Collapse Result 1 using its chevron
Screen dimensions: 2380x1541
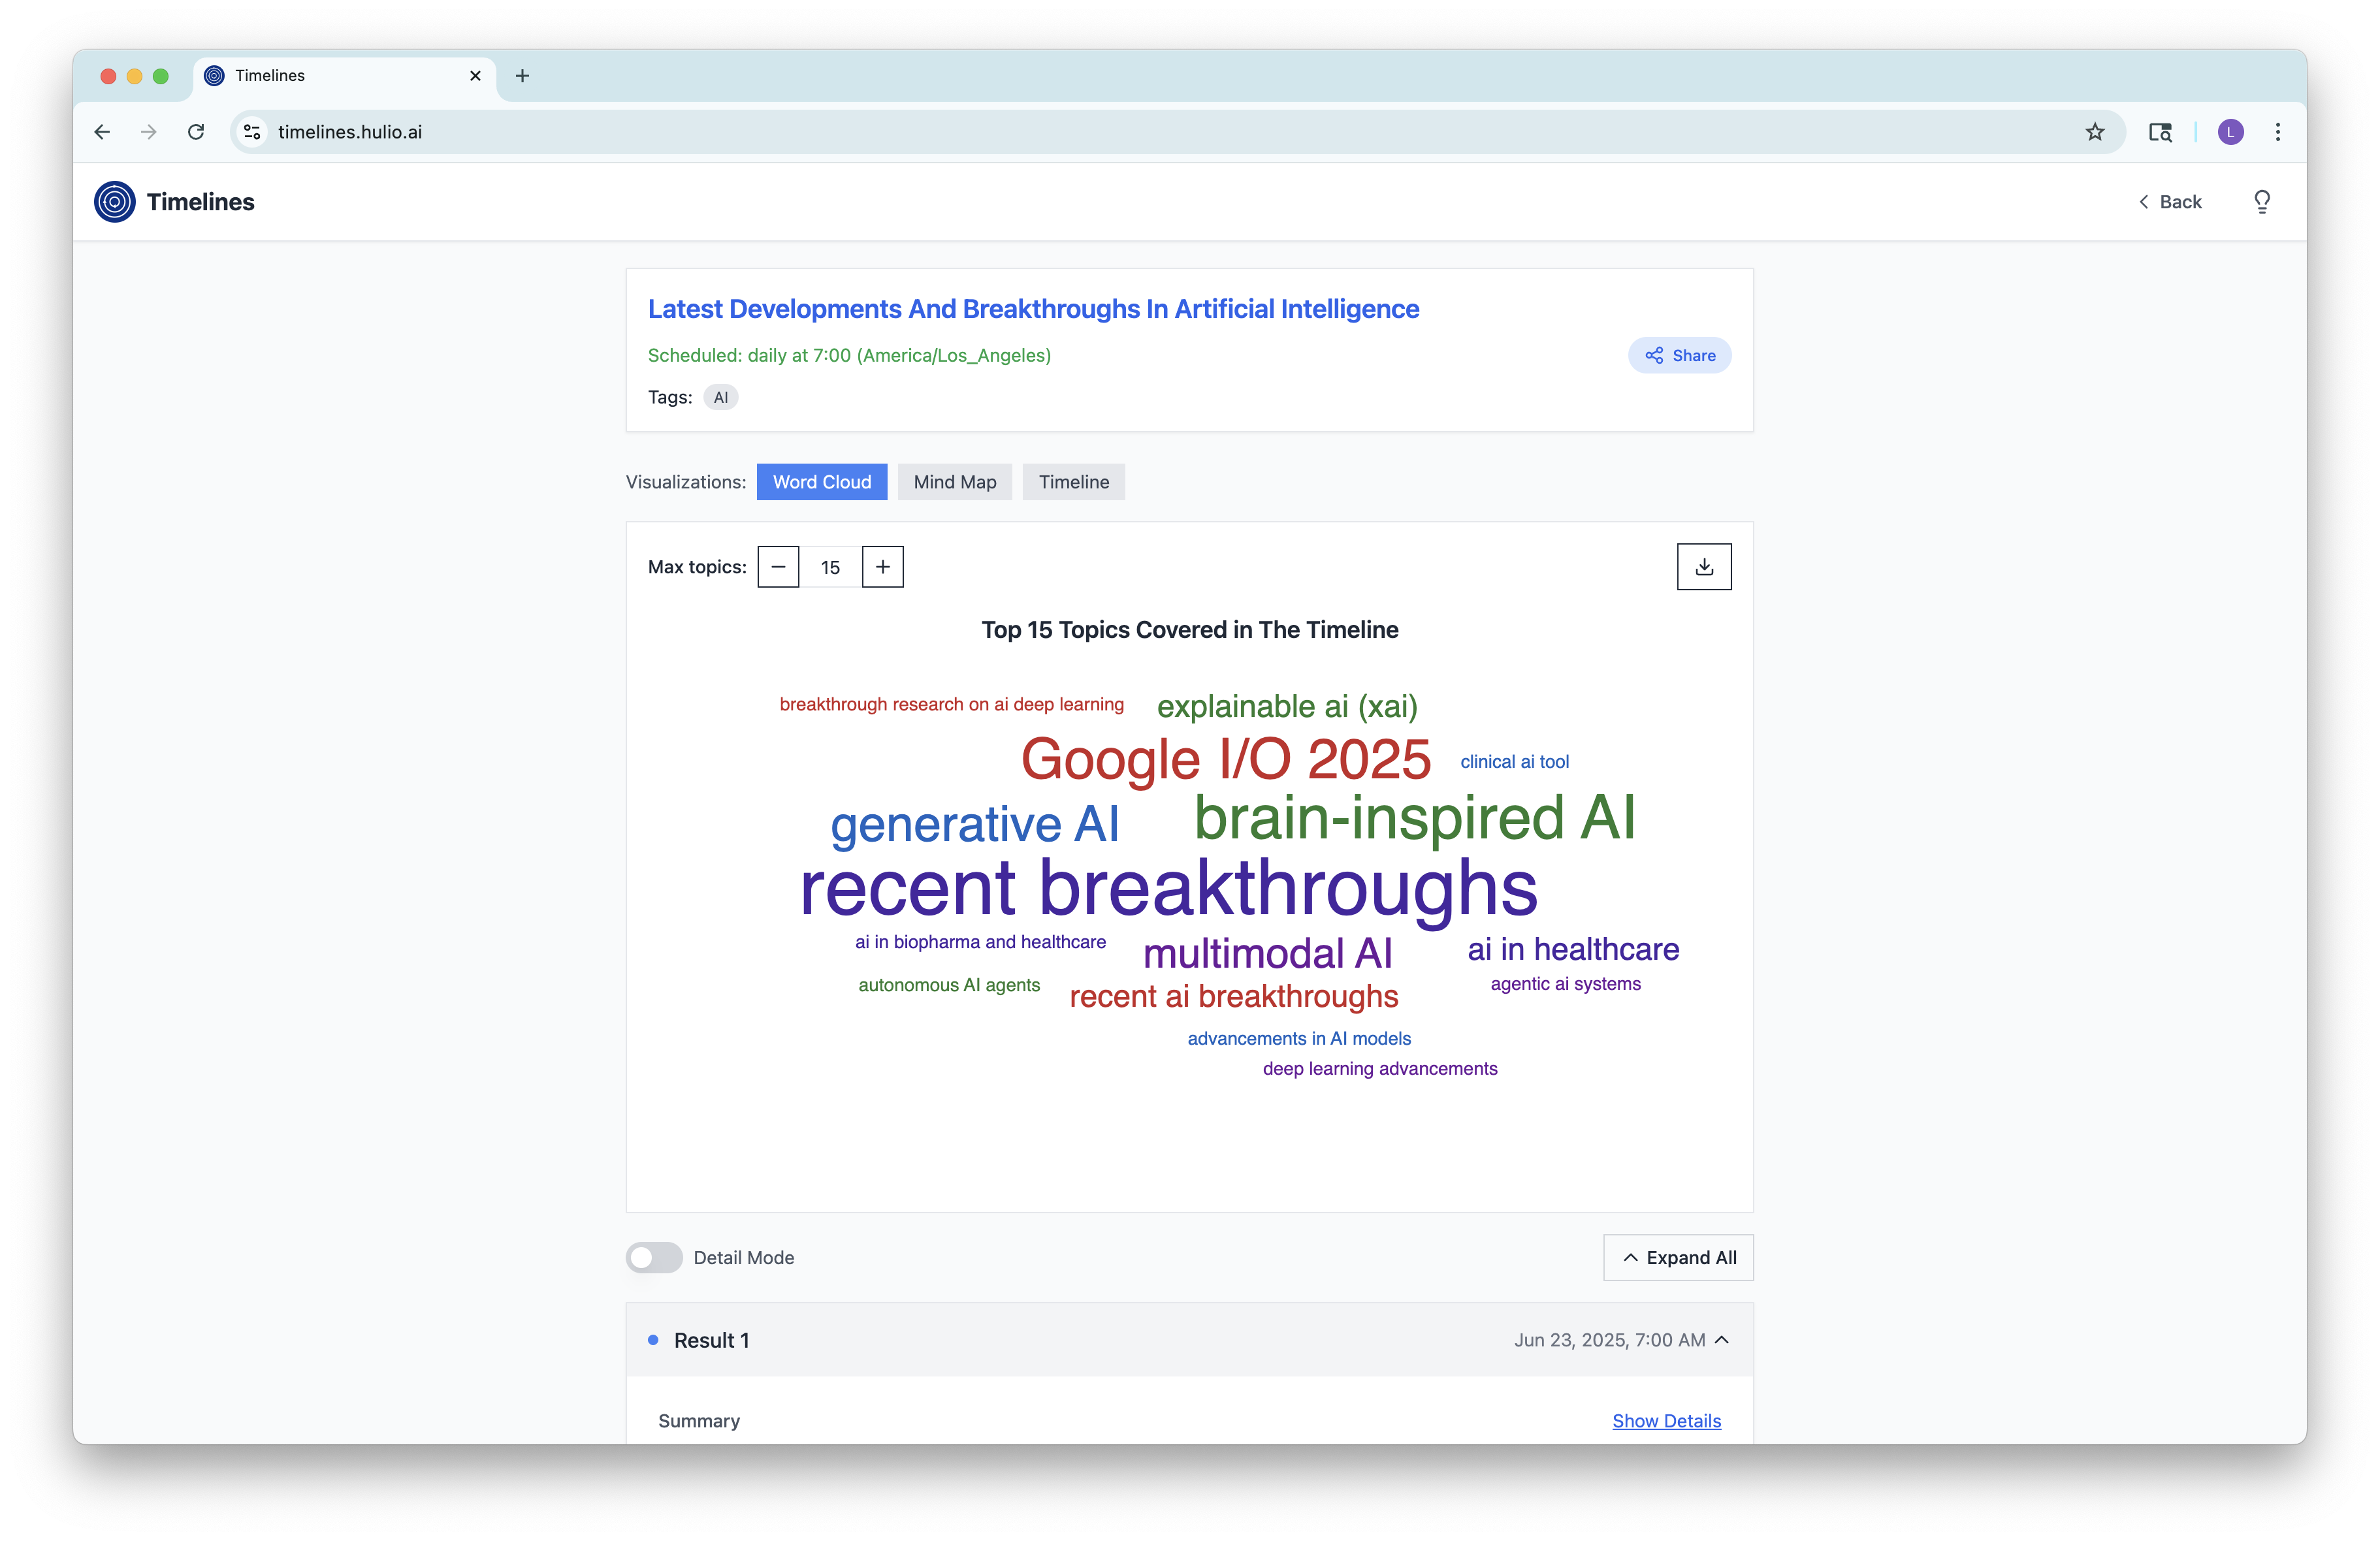coord(1722,1340)
